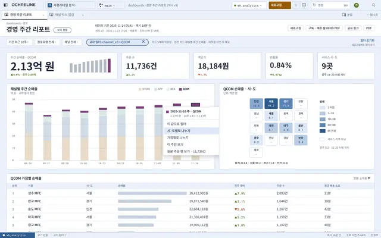Toggle the sidebar icon beside OCHRELINE logo
The width and height of the screenshot is (381, 238).
click(x=6, y=5)
